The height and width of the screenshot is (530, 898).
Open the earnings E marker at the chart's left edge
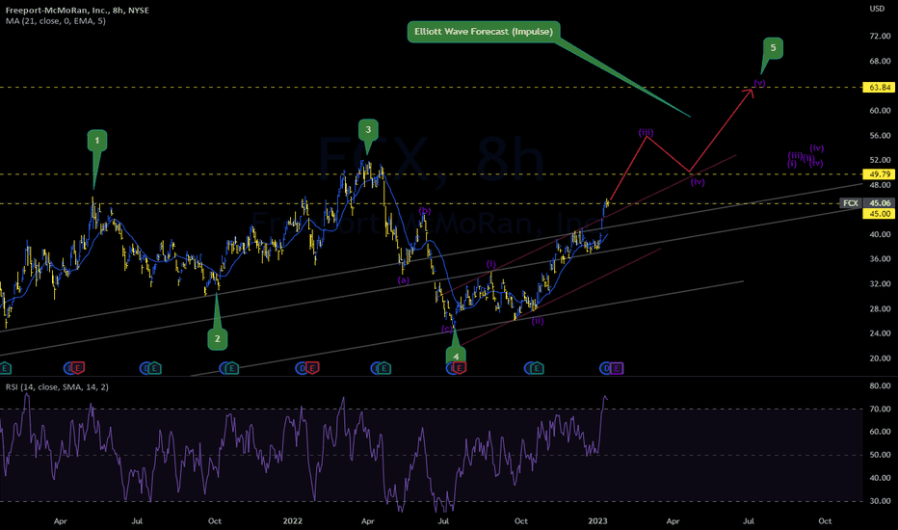point(5,368)
